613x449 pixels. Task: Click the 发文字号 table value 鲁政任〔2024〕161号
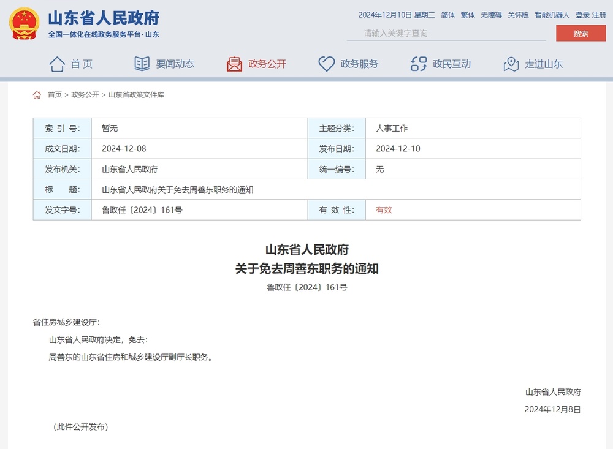(x=142, y=210)
